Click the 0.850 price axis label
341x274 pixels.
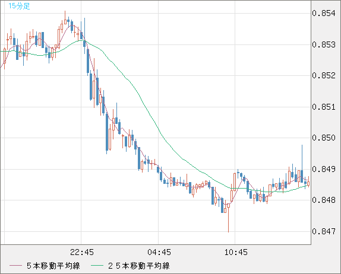(x=324, y=138)
